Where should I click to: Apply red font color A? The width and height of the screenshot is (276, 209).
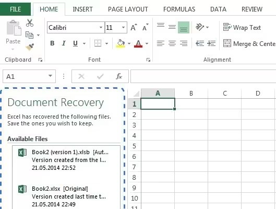click(138, 43)
